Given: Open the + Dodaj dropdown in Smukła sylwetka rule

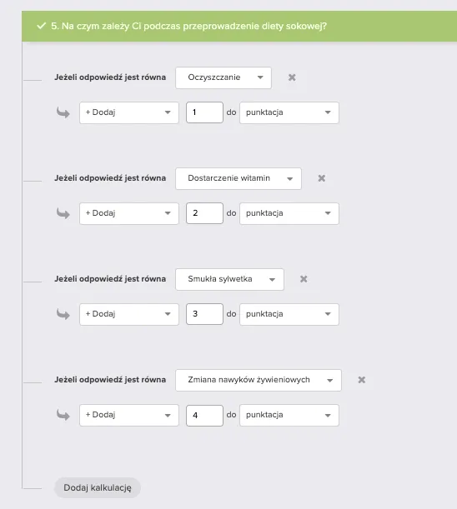Looking at the screenshot, I should [129, 314].
